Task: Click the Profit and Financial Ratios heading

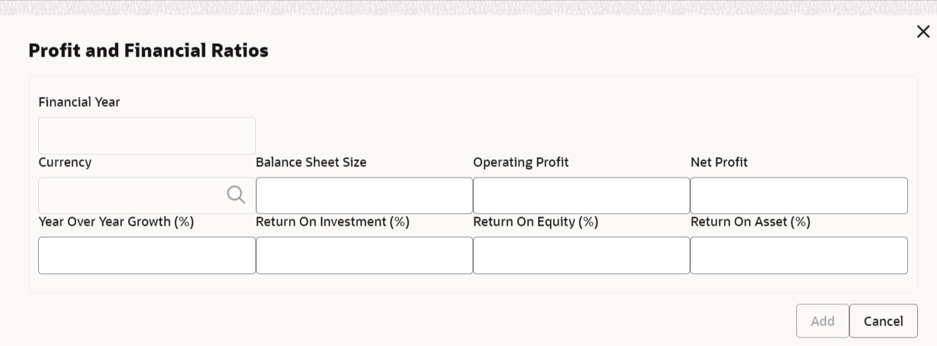Action: pos(149,51)
